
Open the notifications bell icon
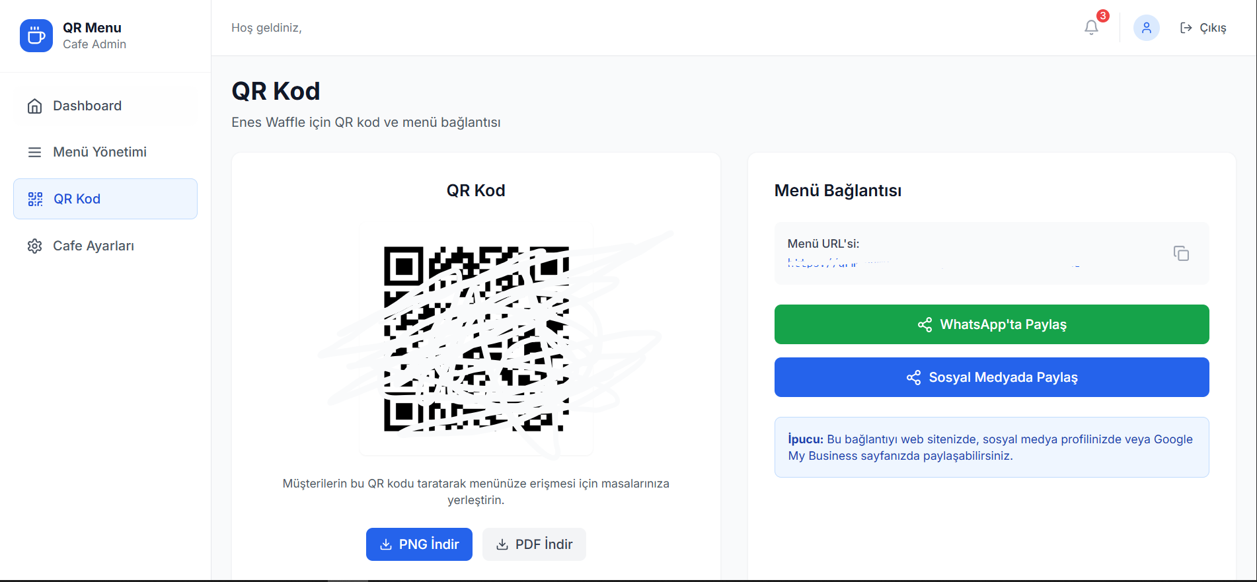(1091, 28)
